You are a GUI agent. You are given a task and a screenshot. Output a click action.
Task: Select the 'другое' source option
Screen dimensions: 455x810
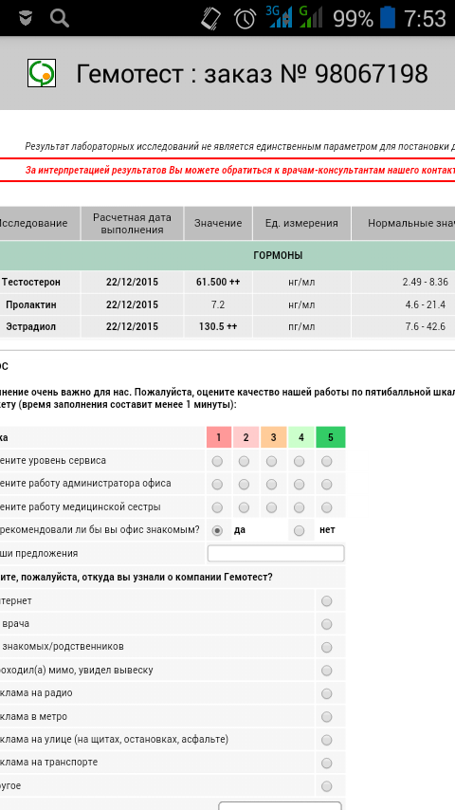click(x=326, y=786)
